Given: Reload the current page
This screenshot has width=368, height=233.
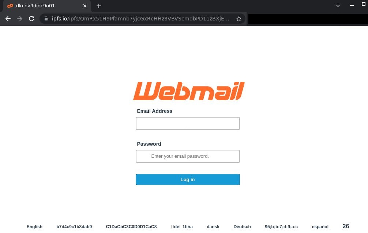Looking at the screenshot, I should (x=31, y=19).
